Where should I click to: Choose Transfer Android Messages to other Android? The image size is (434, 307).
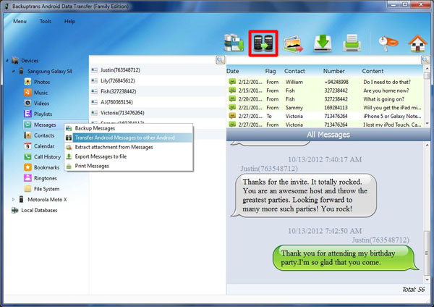(x=129, y=138)
